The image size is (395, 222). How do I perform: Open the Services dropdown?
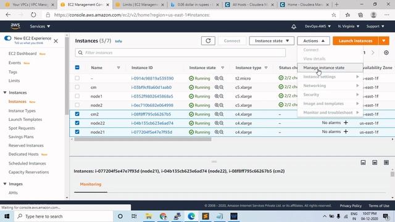pos(39,26)
